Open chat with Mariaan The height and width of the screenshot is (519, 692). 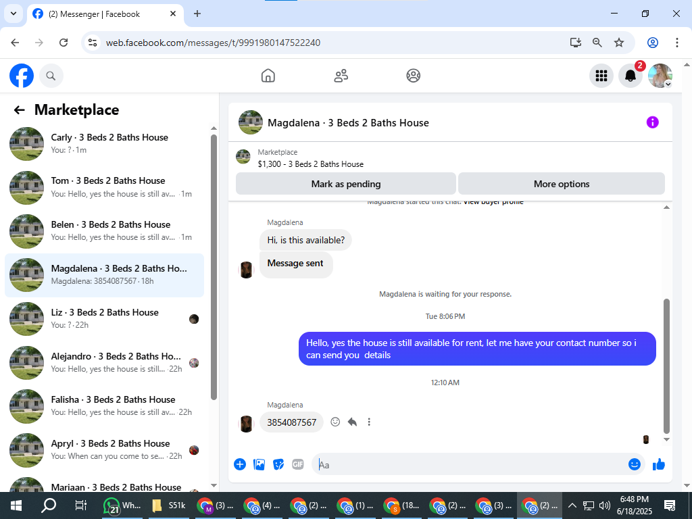(105, 483)
